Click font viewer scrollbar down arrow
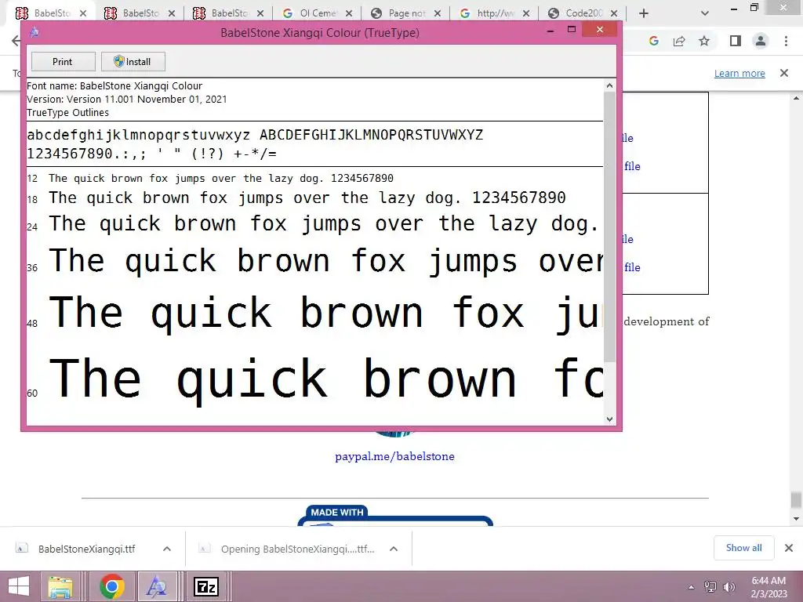Image resolution: width=803 pixels, height=602 pixels. coord(609,419)
